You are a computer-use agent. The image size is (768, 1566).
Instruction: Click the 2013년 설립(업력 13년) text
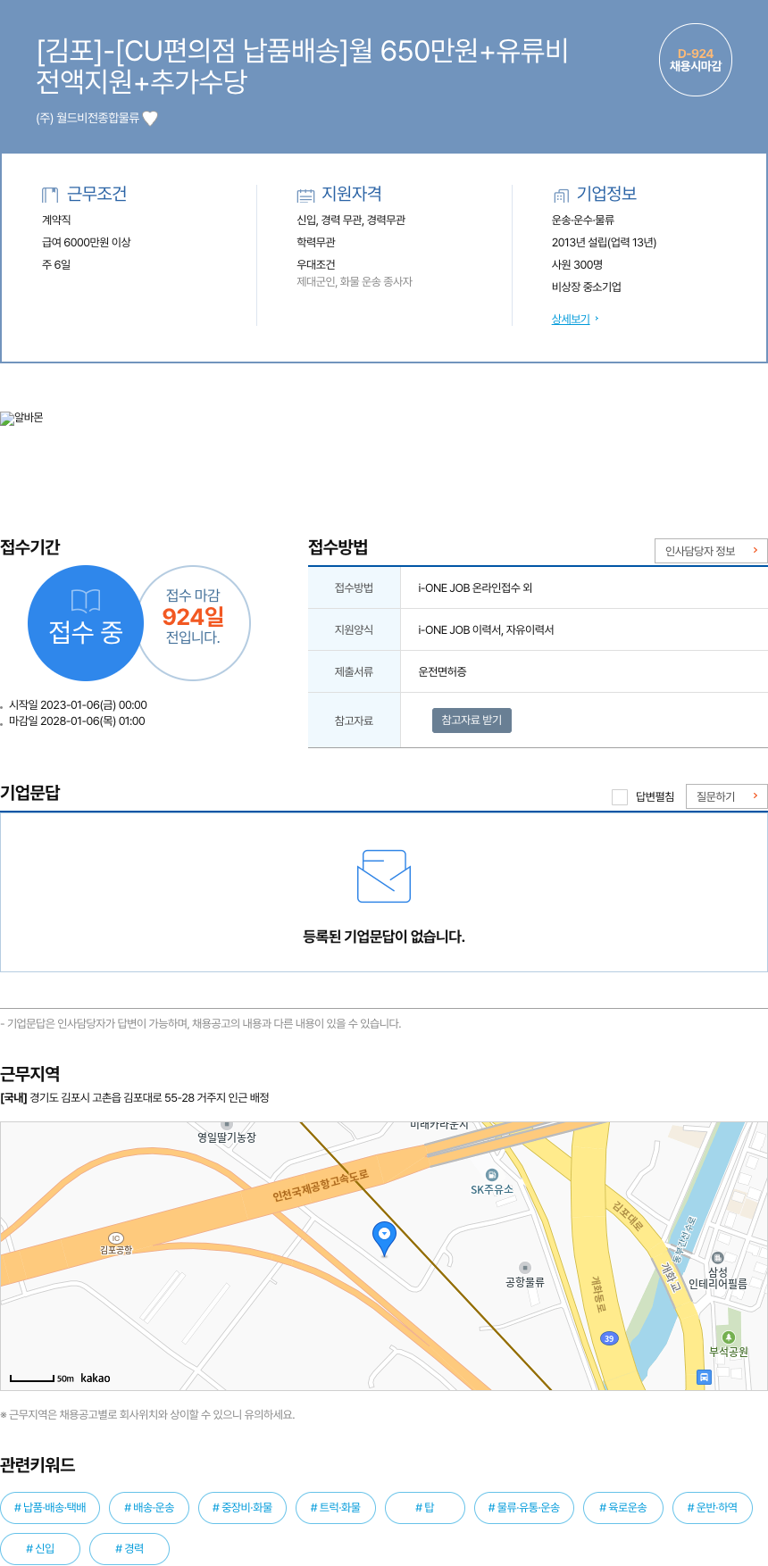pyautogui.click(x=605, y=242)
